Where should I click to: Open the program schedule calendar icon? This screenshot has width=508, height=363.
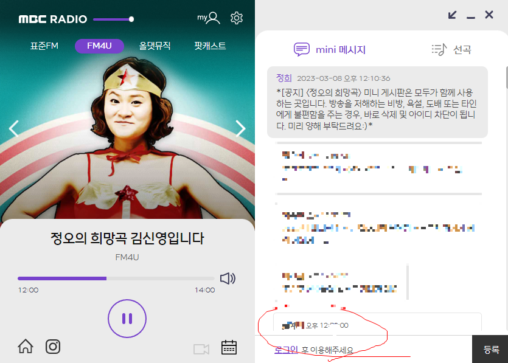pos(229,347)
